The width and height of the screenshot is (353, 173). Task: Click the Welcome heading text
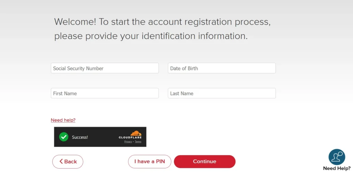click(x=162, y=22)
